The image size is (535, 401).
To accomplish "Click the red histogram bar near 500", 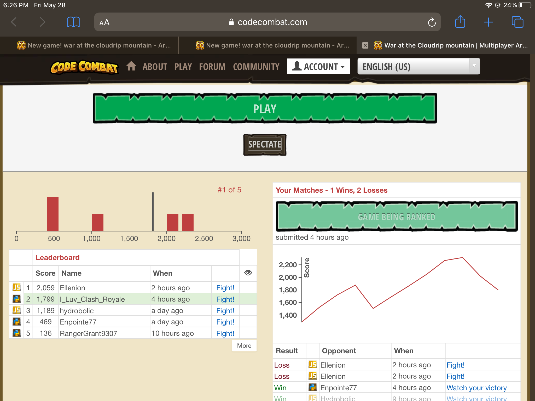I will point(53,214).
